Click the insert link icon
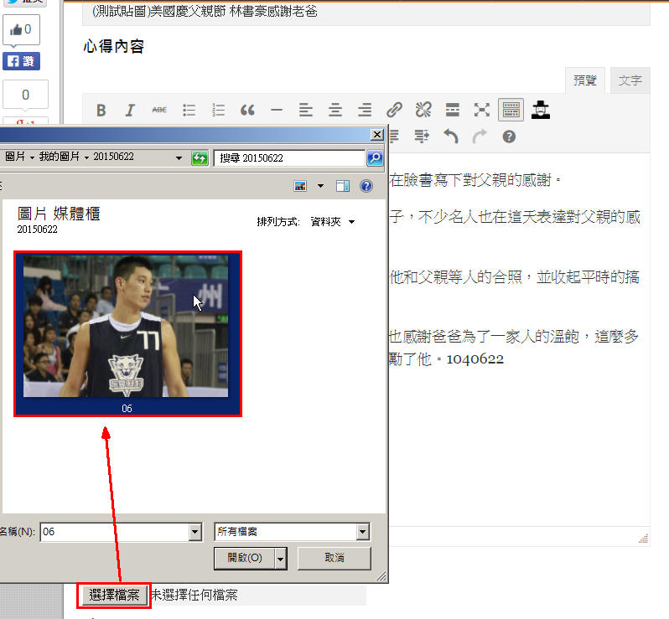 (394, 110)
